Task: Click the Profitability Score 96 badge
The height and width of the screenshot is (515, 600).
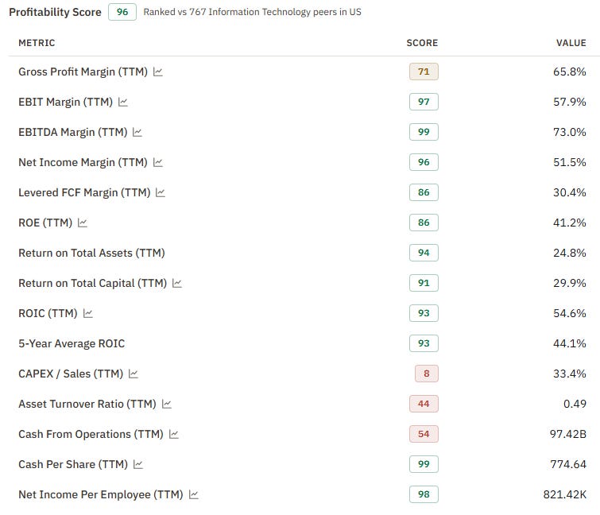Action: pyautogui.click(x=122, y=12)
